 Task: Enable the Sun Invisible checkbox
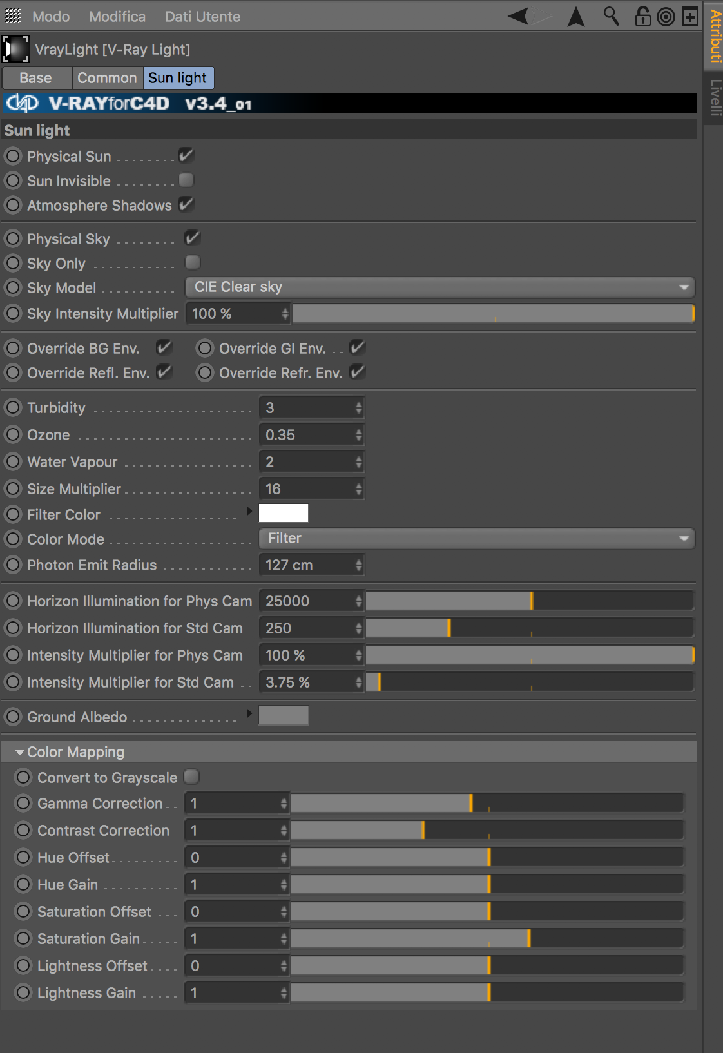click(186, 180)
